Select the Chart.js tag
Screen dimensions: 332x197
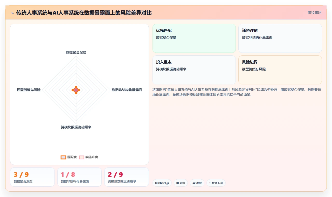[162, 183]
